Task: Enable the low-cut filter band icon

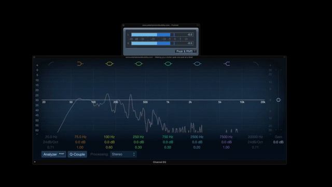Action: coord(51,63)
